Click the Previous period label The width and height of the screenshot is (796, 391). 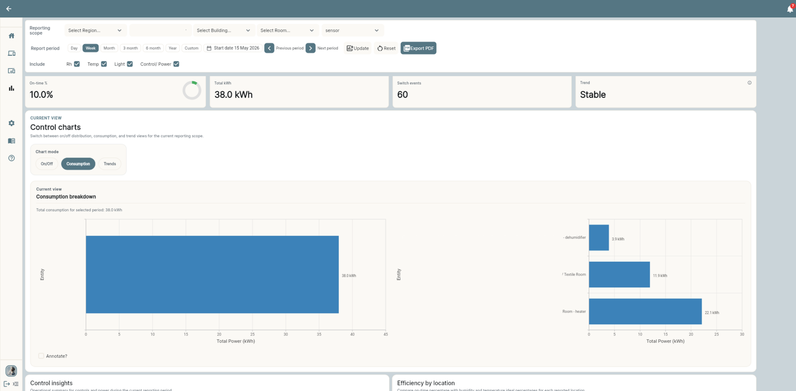(x=289, y=48)
